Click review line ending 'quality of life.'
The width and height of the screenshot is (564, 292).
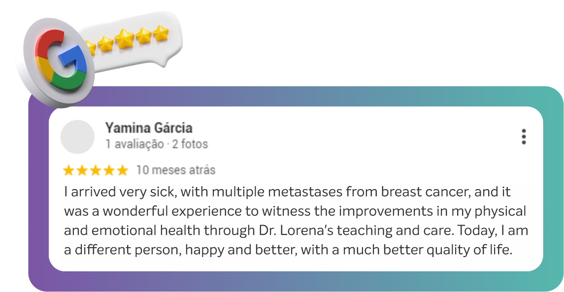pos(288,250)
